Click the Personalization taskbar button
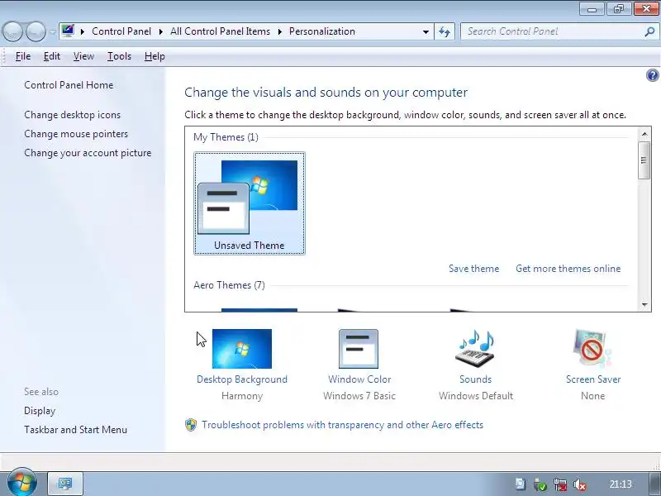This screenshot has height=496, width=661. coord(65,484)
